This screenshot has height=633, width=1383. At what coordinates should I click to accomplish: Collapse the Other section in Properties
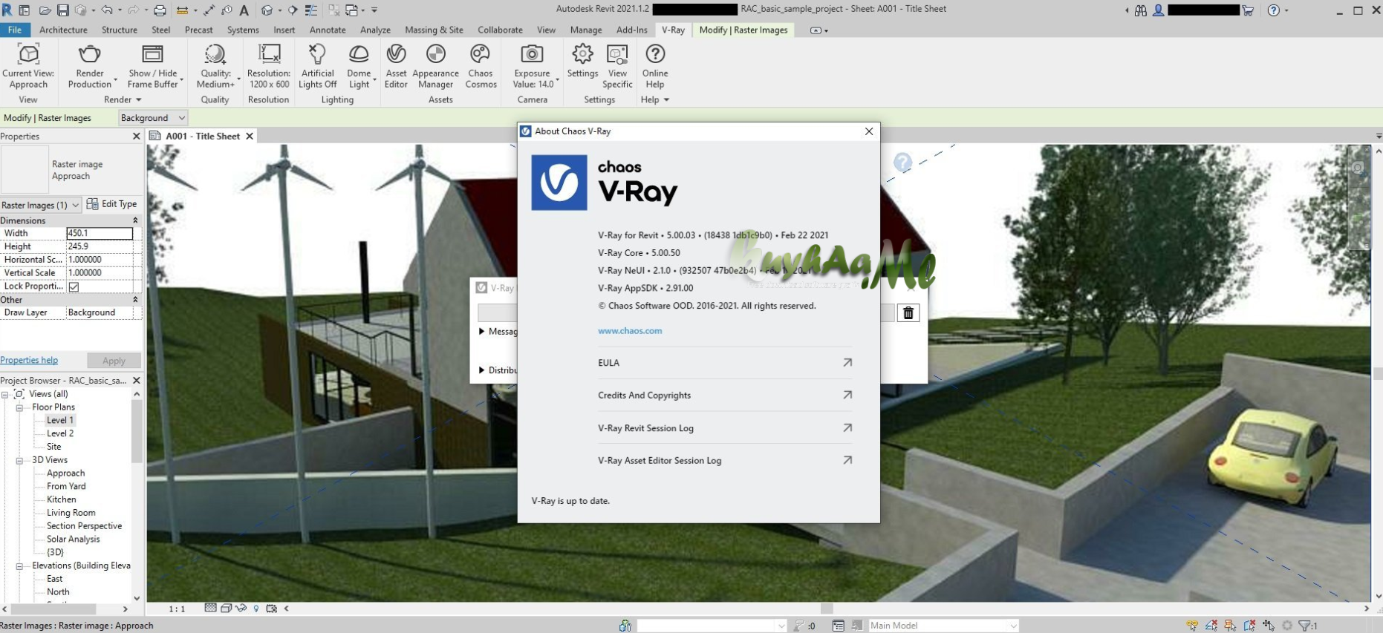pos(135,300)
